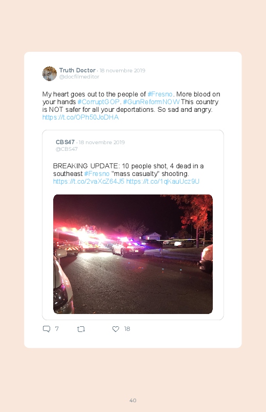Open Truth Doctor's profile avatar

coord(50,73)
